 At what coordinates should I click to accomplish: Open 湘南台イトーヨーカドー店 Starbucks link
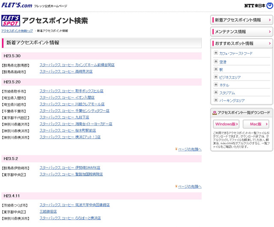point(76,124)
